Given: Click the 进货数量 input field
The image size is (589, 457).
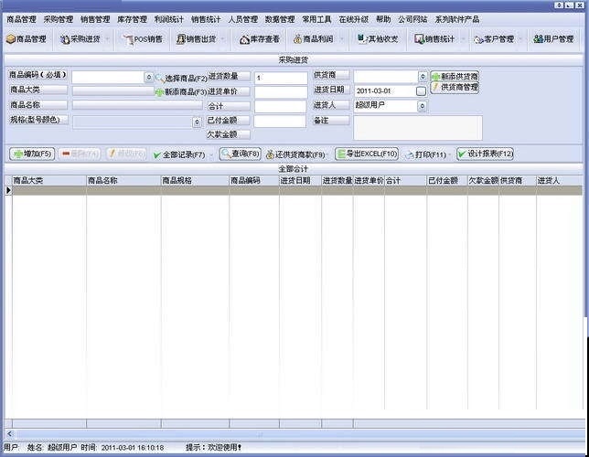Looking at the screenshot, I should pos(280,79).
